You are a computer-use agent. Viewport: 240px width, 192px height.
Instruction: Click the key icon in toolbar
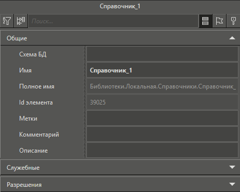[x=233, y=21]
